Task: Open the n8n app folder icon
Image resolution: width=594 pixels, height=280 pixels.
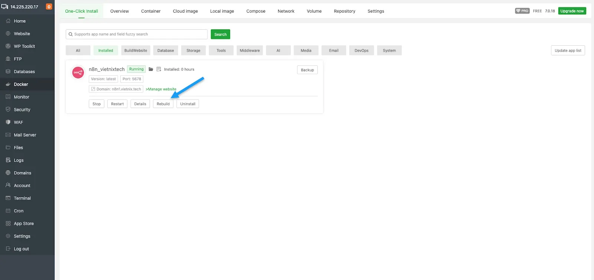Action: (151, 69)
